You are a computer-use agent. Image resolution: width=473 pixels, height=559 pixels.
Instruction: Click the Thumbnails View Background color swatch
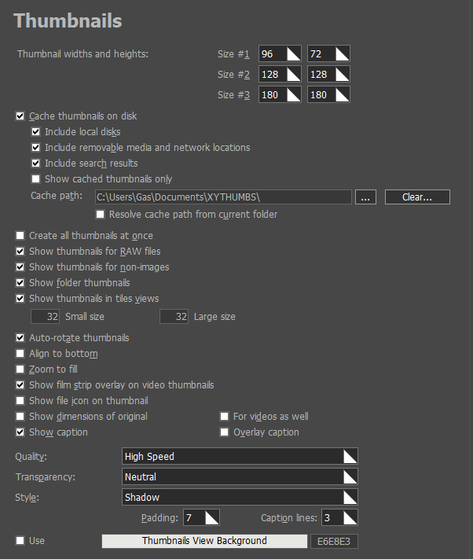coord(204,541)
